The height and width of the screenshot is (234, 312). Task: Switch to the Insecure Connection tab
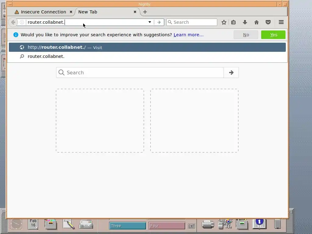[x=43, y=12]
